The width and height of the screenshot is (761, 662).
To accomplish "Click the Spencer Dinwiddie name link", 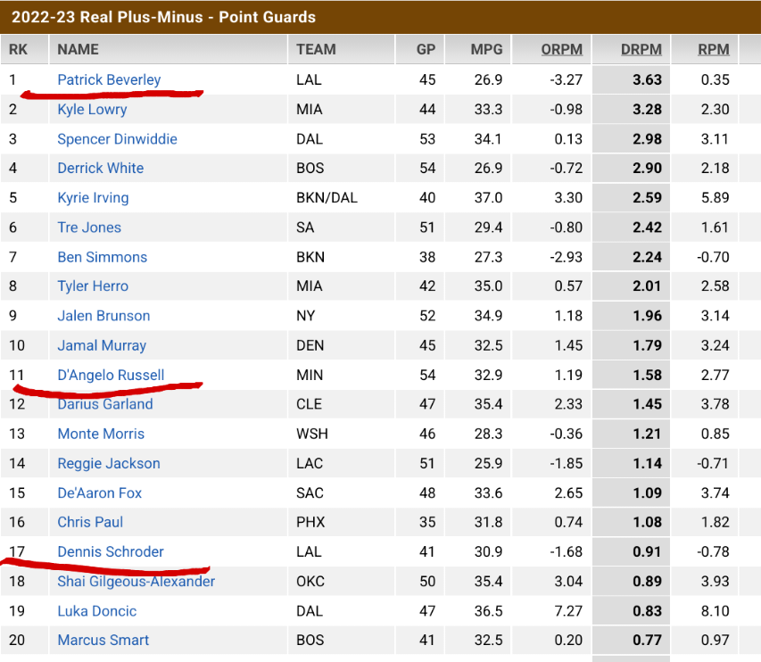I will [x=117, y=139].
